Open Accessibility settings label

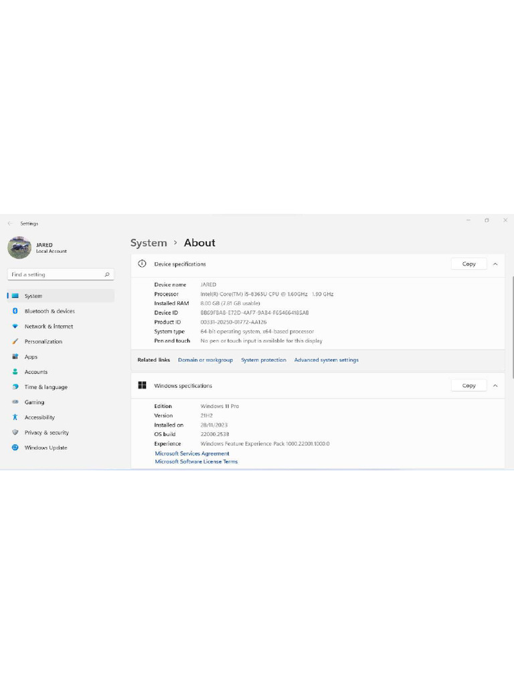[39, 417]
